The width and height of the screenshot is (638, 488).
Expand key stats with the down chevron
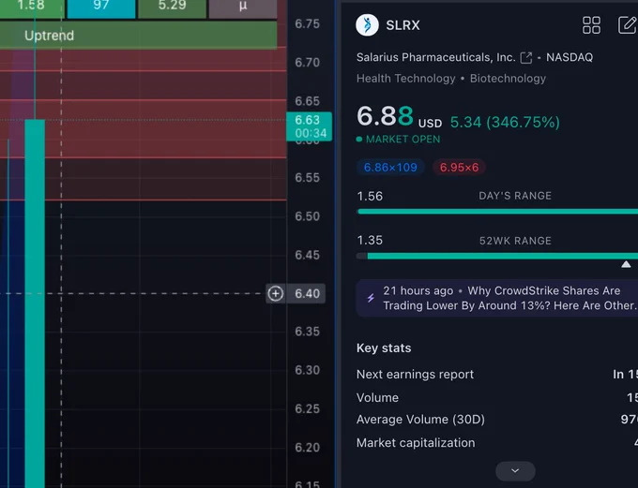(515, 471)
